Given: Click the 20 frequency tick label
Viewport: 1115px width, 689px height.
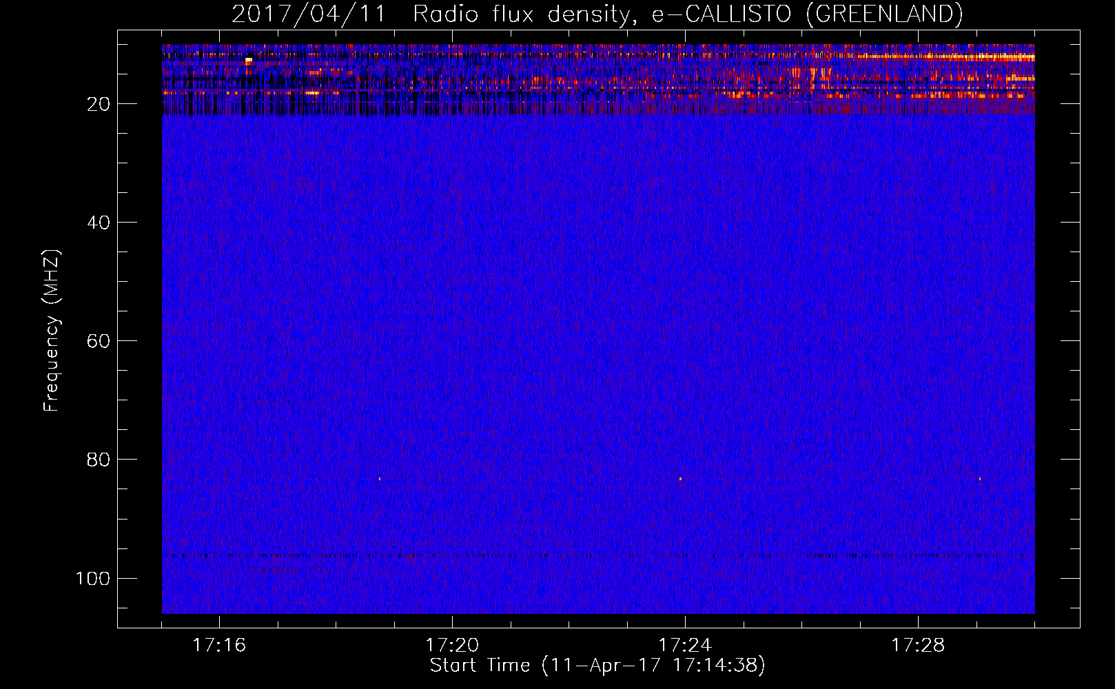Looking at the screenshot, I should tap(99, 104).
